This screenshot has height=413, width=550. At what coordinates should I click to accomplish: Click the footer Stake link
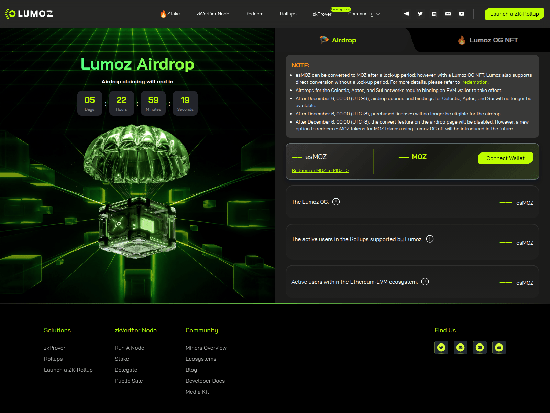tap(122, 359)
